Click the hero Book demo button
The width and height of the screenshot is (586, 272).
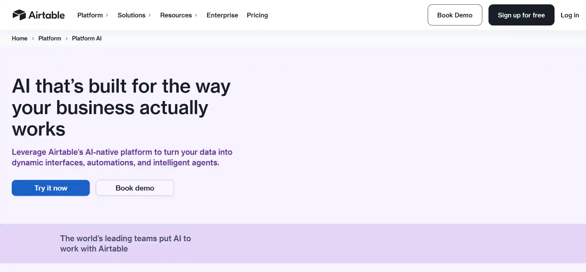(135, 188)
